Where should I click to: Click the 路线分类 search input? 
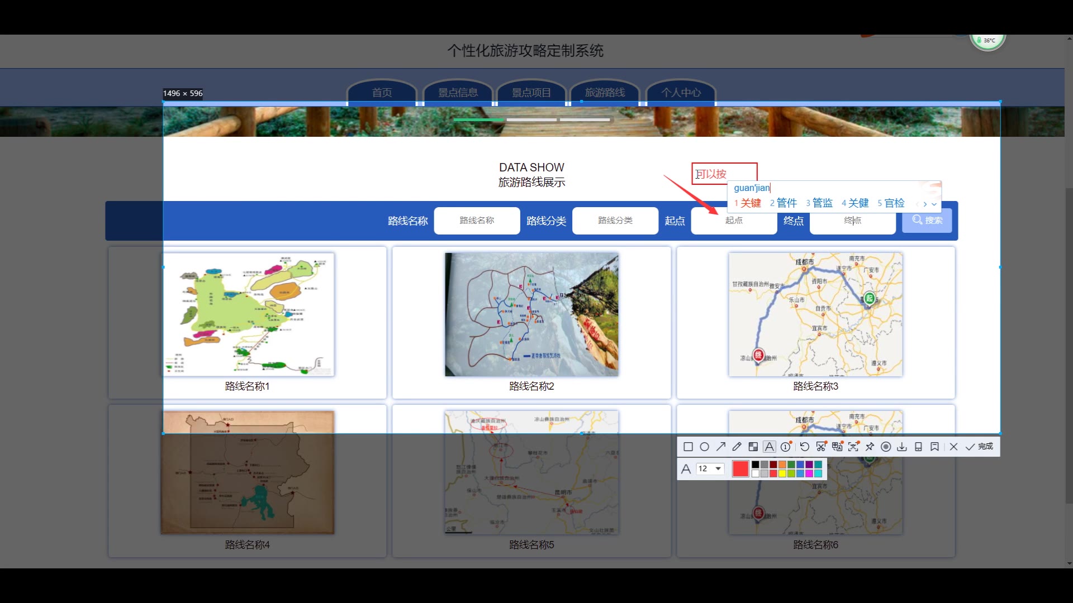615,221
